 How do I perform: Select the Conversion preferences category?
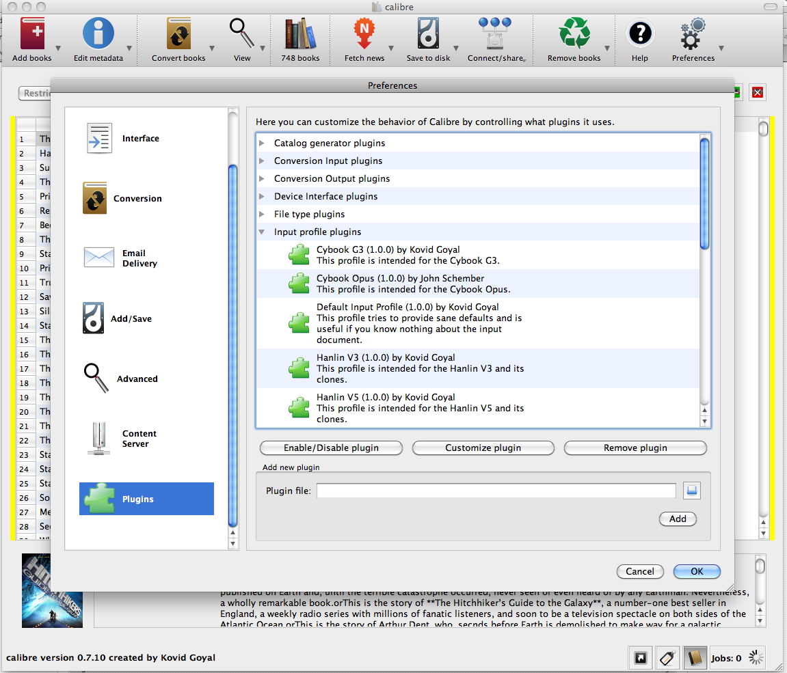[146, 199]
